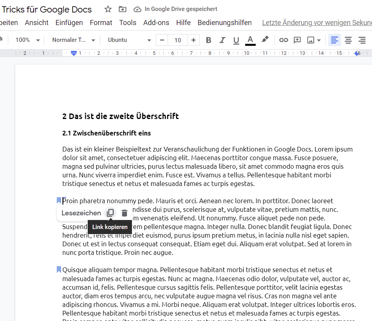
Task: Copy the bookmark link icon
Action: (x=110, y=213)
